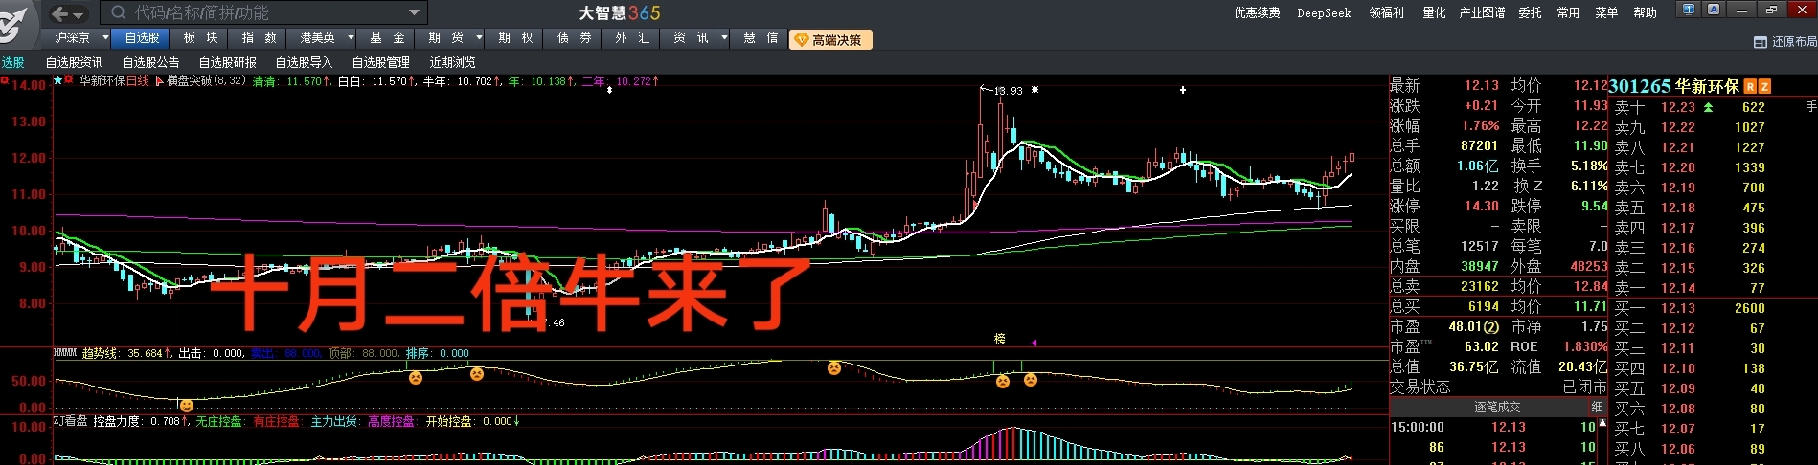Click the 日线 period label

tap(138, 81)
